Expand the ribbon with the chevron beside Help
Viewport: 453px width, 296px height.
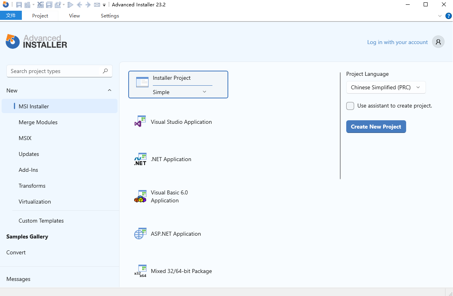coord(440,16)
